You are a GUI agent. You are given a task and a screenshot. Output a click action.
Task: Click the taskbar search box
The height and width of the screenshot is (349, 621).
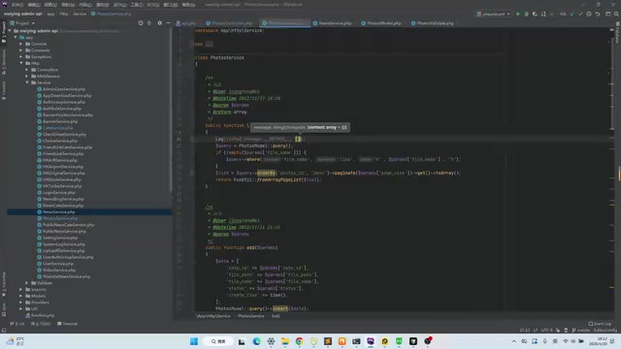(x=217, y=341)
